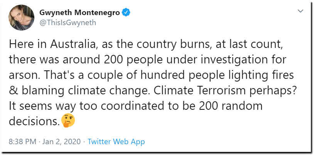Visit the @ThisIsGwyneth handle

(x=68, y=22)
